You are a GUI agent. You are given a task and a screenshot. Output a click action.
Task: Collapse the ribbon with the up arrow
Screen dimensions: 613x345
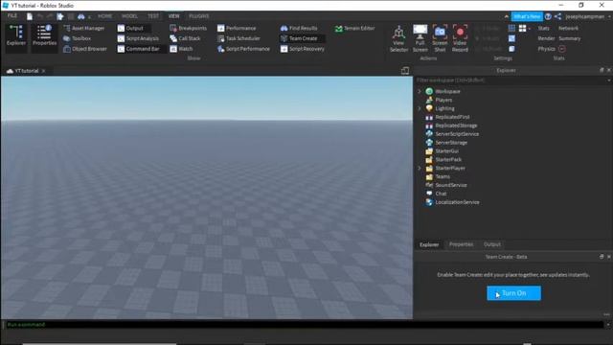click(507, 16)
